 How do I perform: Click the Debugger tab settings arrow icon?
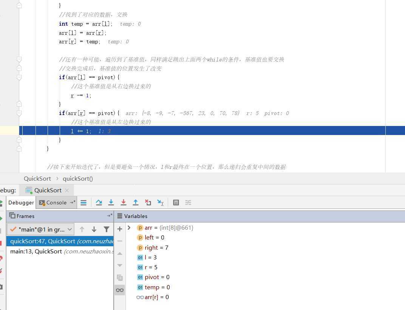[x=73, y=203]
